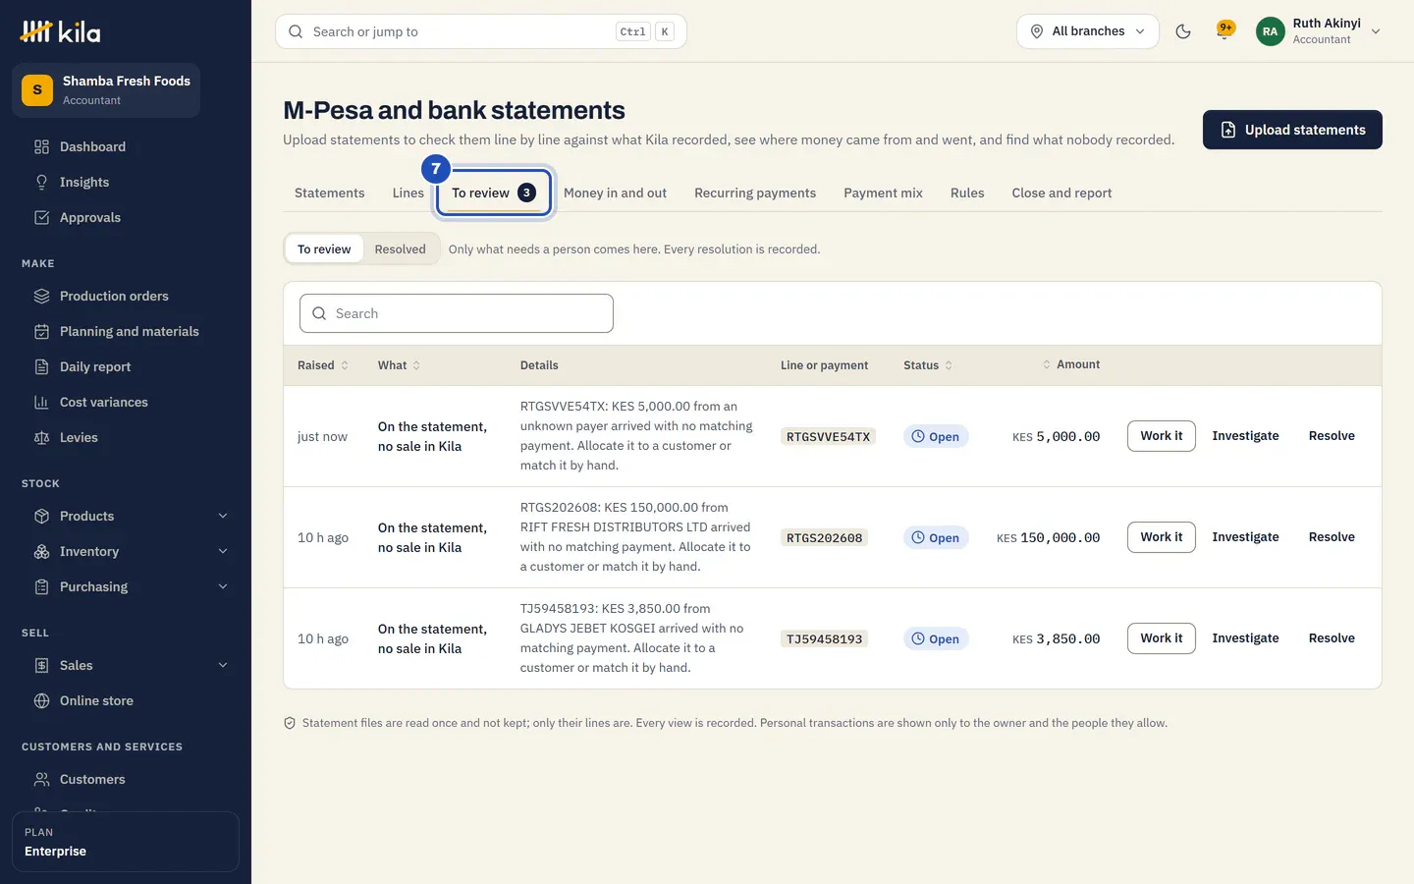Image resolution: width=1414 pixels, height=884 pixels.
Task: Click the Online store globe icon
Action: [x=41, y=701]
